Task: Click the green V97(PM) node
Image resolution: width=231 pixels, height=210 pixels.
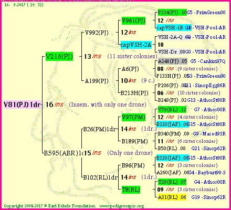Action: tap(133, 117)
